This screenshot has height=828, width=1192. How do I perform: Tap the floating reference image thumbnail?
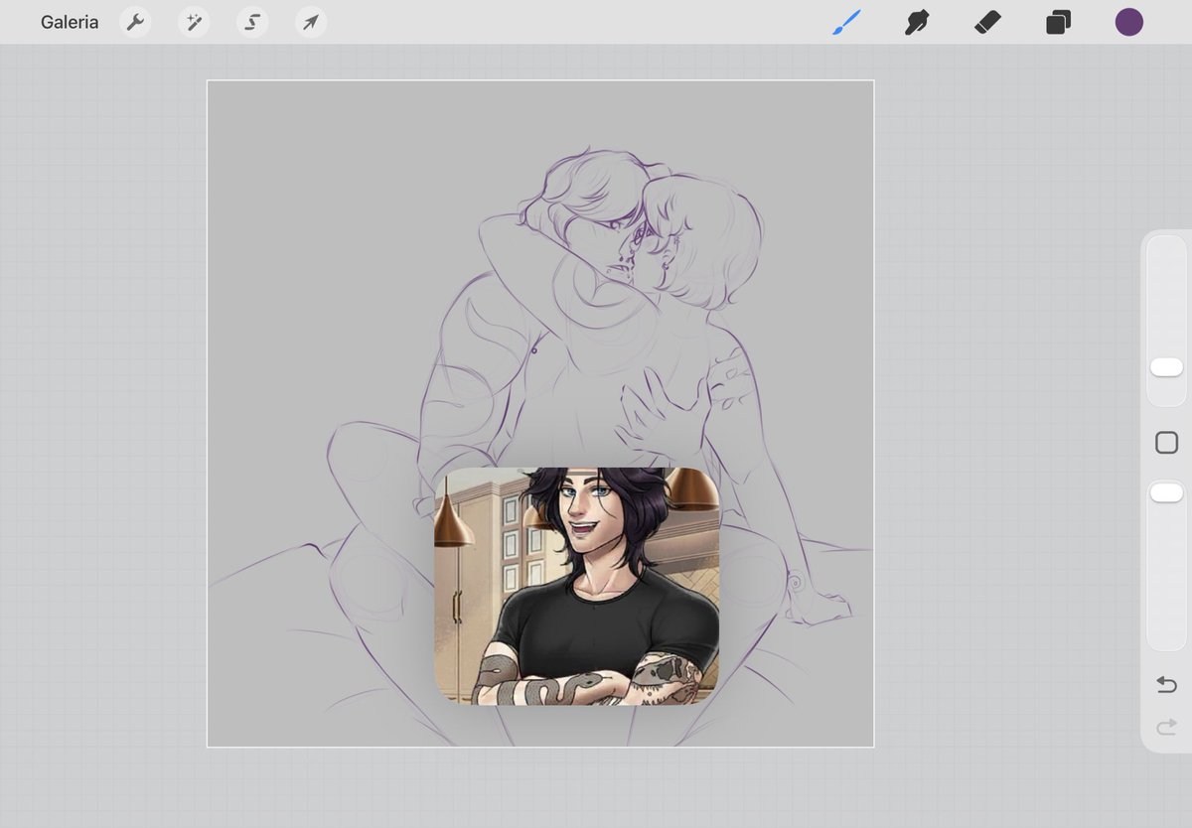[577, 587]
